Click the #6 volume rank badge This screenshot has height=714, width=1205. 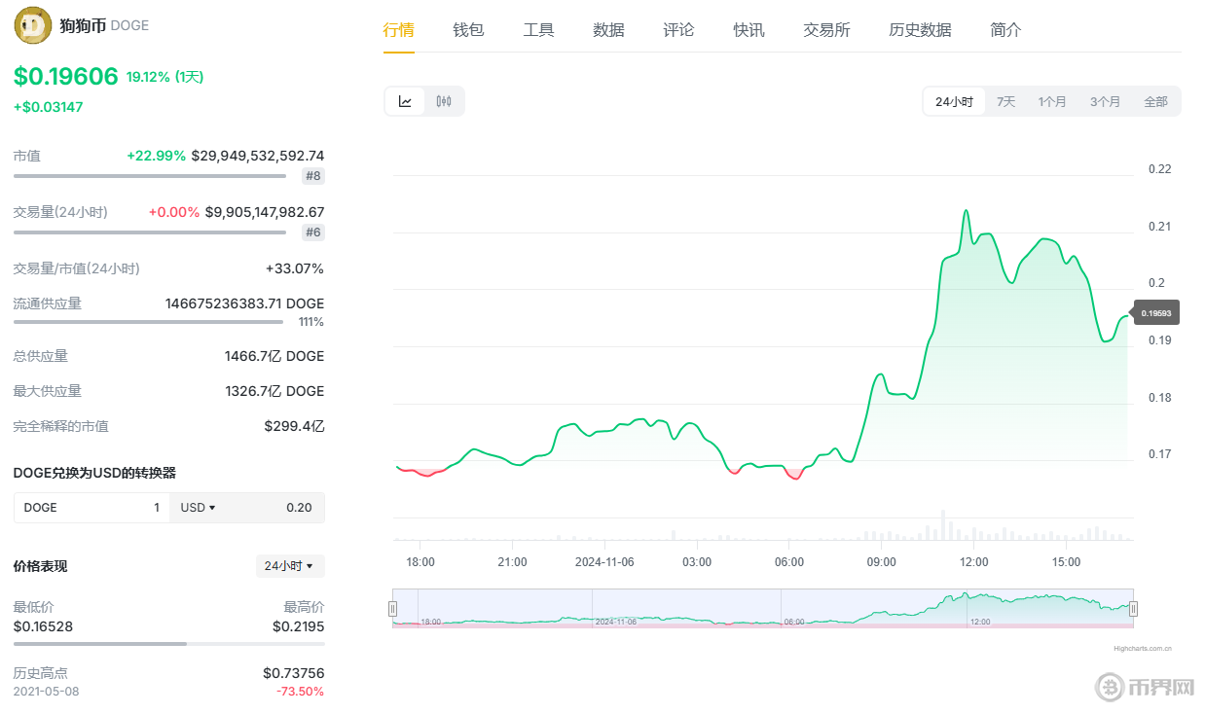pos(312,232)
